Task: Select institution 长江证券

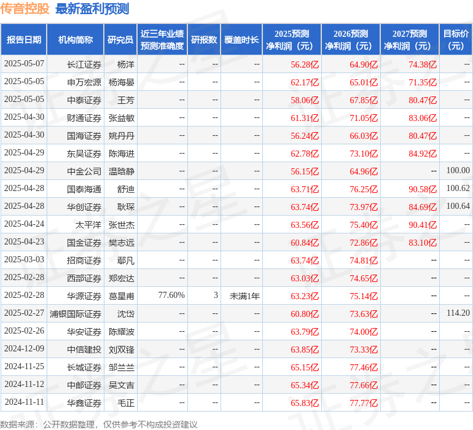Action: (x=84, y=64)
